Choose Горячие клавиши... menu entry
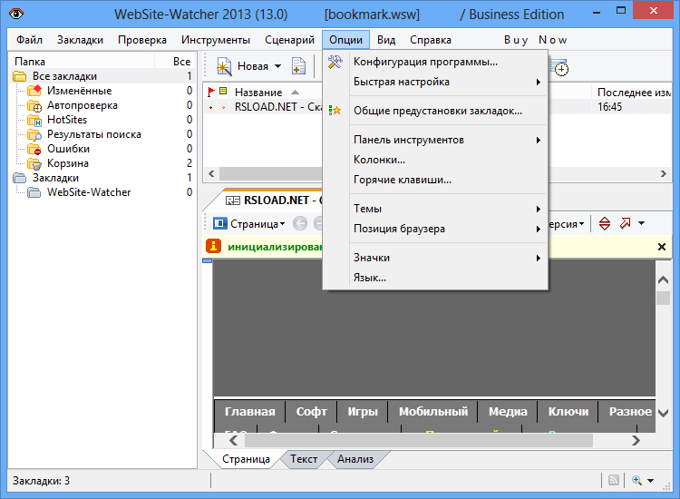The image size is (680, 499). (x=435, y=180)
